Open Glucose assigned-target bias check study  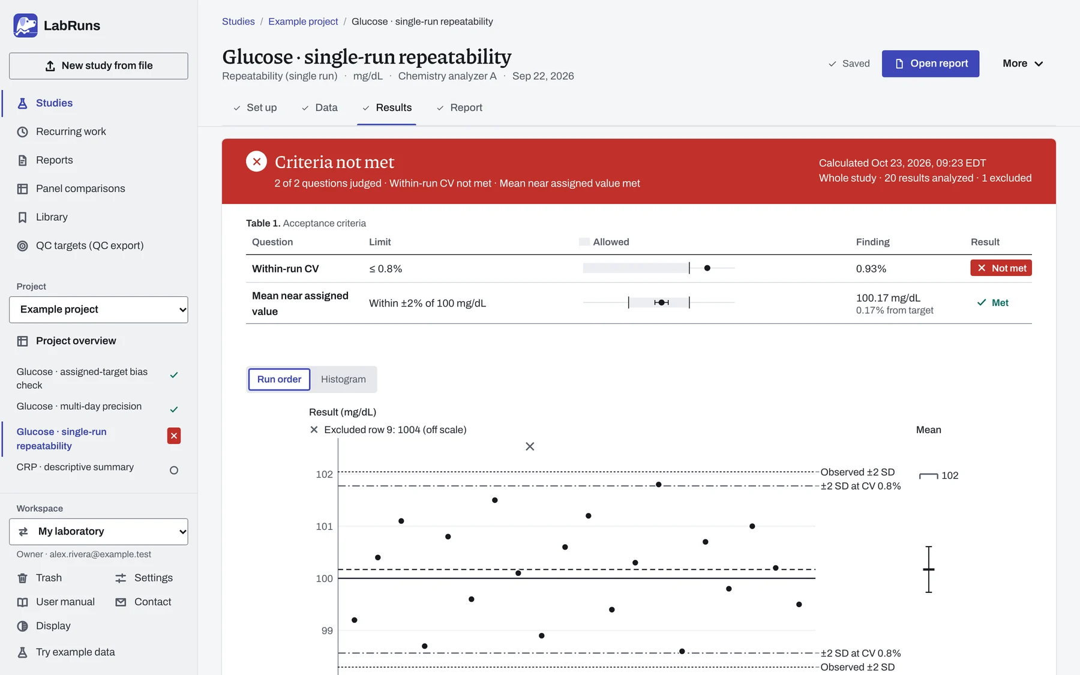click(x=82, y=379)
